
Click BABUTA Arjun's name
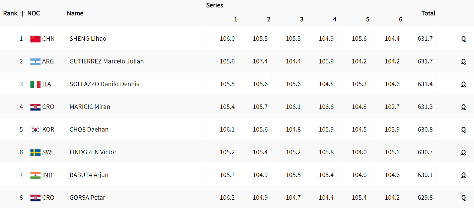(89, 175)
